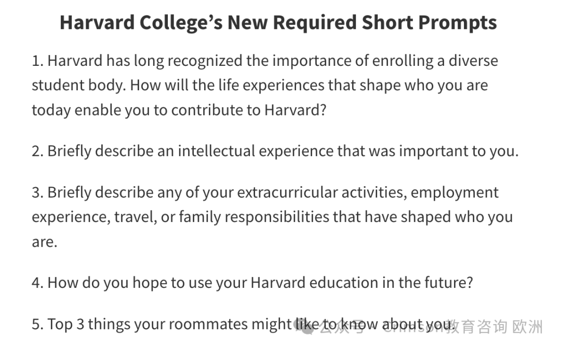Click the list number "4." marker
Image resolution: width=561 pixels, height=349 pixels.
pos(37,283)
